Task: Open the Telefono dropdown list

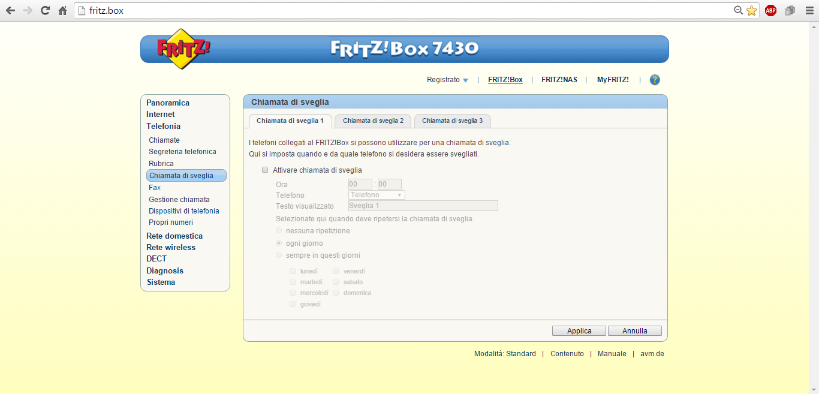Action: pyautogui.click(x=377, y=195)
